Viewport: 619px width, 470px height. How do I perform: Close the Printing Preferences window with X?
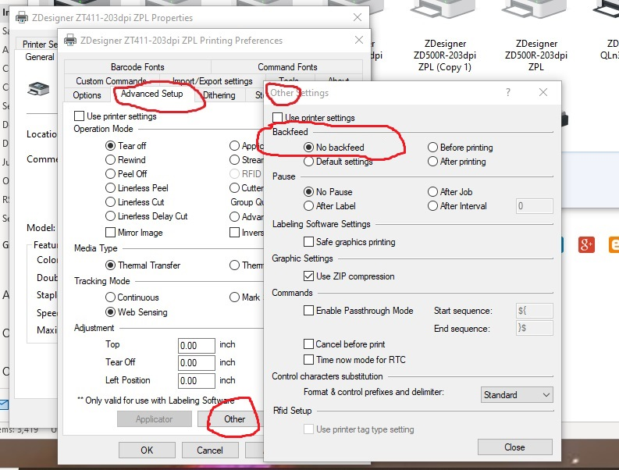[359, 40]
